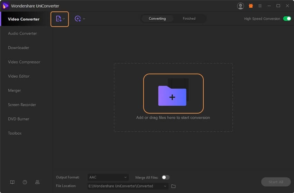Open the Video Compressor section
The width and height of the screenshot is (294, 193).
pyautogui.click(x=24, y=62)
